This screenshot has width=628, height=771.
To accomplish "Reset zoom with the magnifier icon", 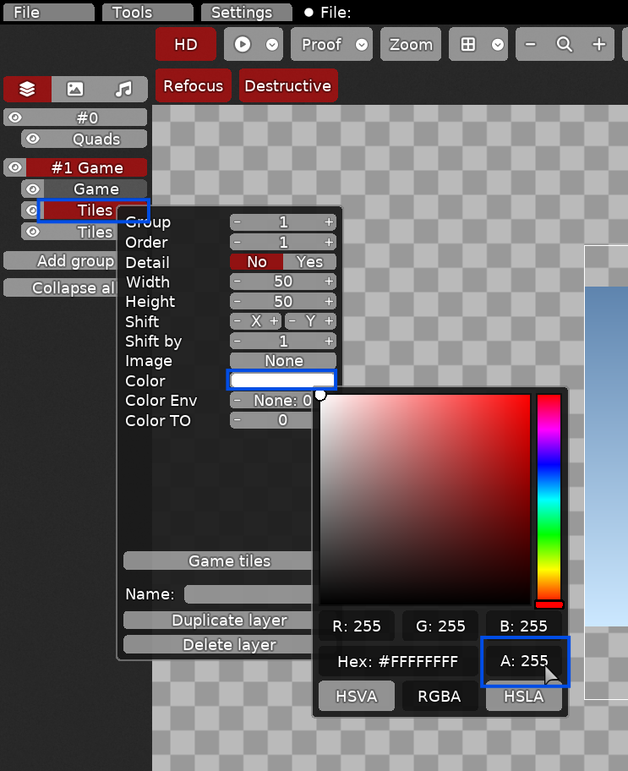I will point(564,44).
